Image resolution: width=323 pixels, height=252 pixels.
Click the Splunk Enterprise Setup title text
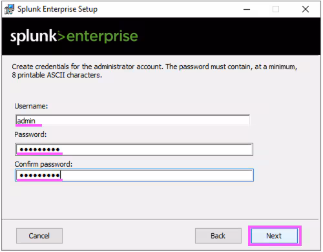click(x=57, y=9)
